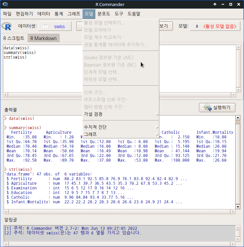Click the data set 보기 button
This screenshot has height=247, width=244.
click(166, 26)
